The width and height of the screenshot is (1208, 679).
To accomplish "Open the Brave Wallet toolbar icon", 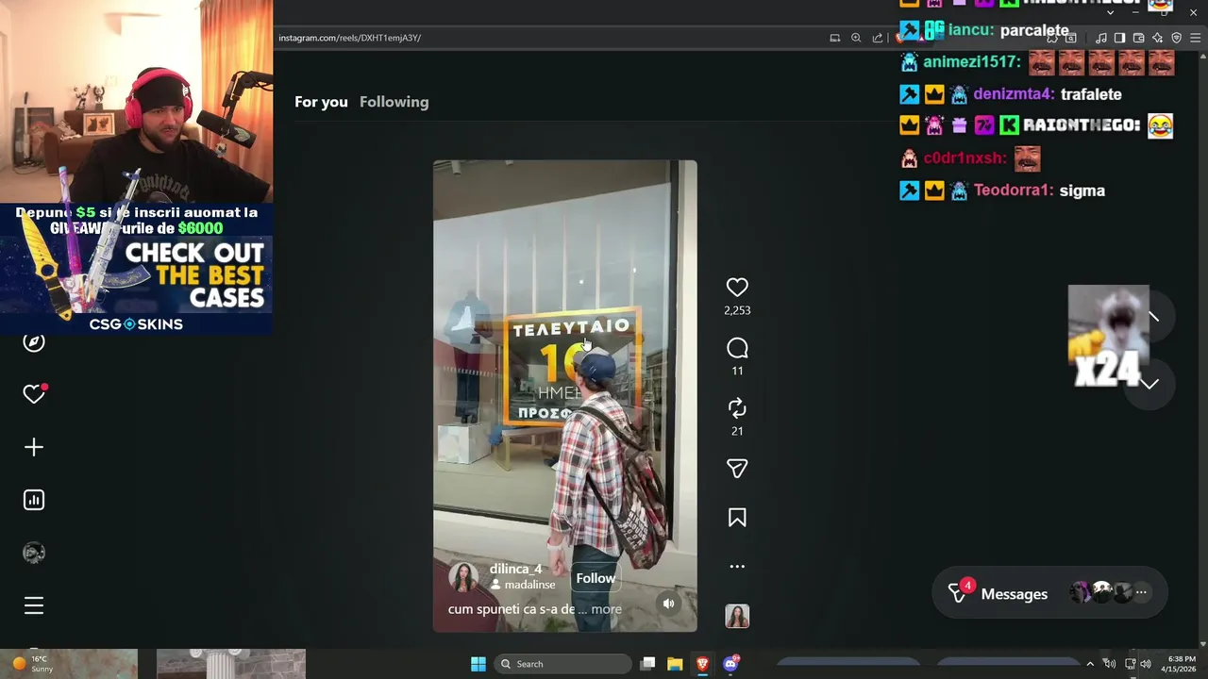I will pyautogui.click(x=1138, y=38).
